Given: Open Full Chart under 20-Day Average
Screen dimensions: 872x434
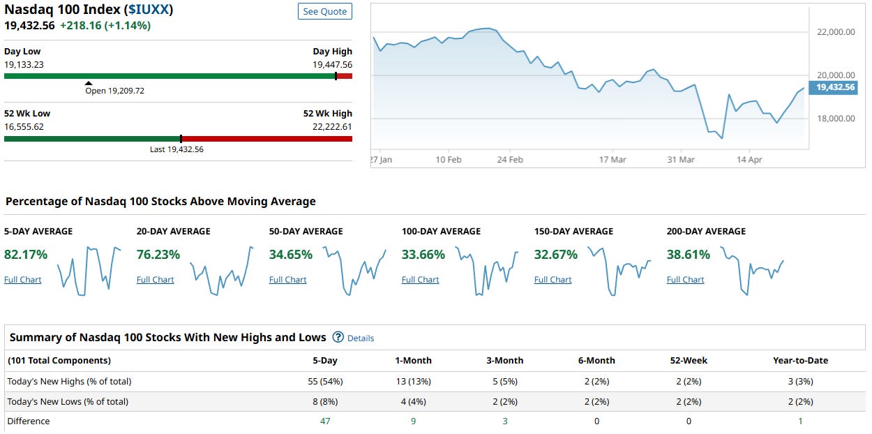Looking at the screenshot, I should click(x=155, y=280).
